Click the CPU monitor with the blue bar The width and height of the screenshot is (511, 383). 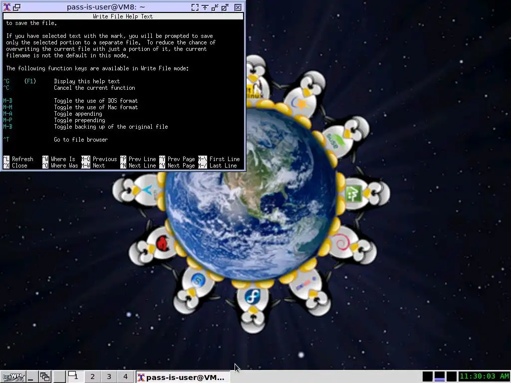point(439,377)
